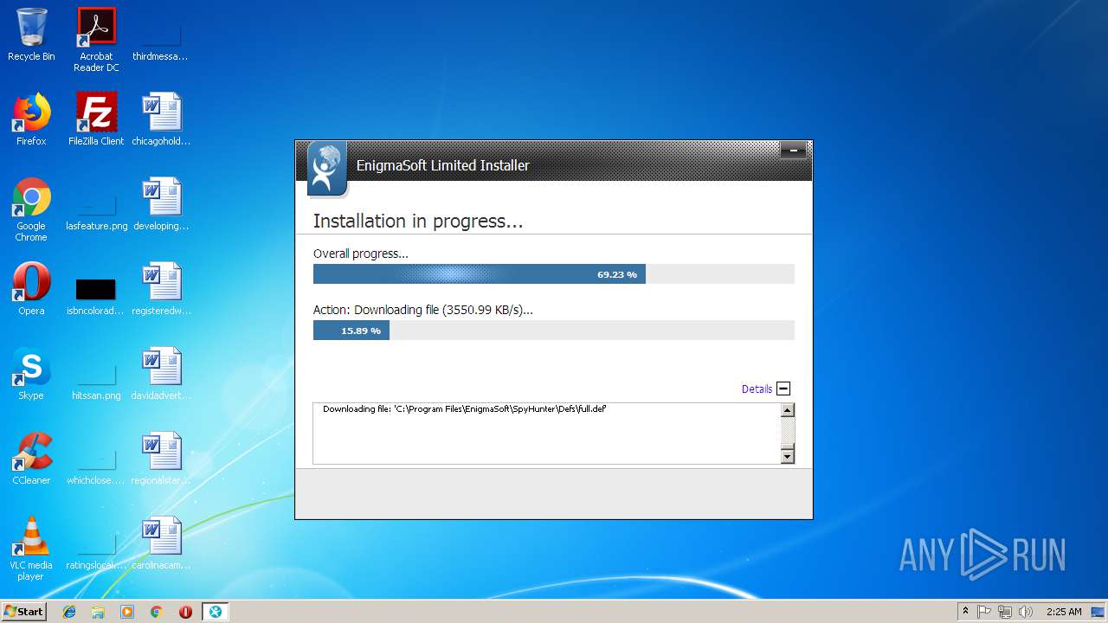This screenshot has width=1108, height=623.
Task: Click the downloading file log text
Action: click(x=464, y=409)
